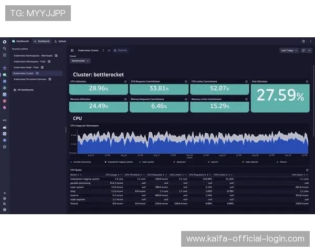Click the blue square icon below the Dashboards app

pyautogui.click(x=4, y=81)
